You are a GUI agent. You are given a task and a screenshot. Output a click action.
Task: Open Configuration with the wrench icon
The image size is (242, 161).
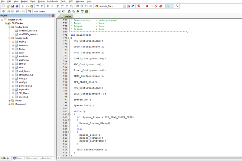177,6
